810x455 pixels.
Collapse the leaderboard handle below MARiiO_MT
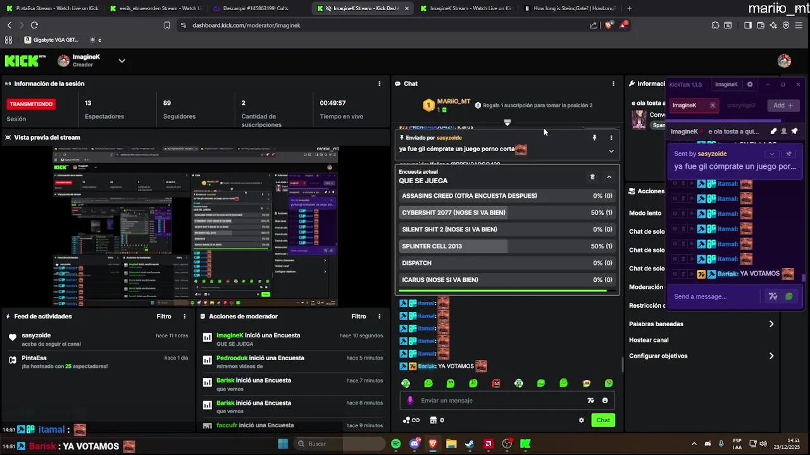(x=507, y=122)
